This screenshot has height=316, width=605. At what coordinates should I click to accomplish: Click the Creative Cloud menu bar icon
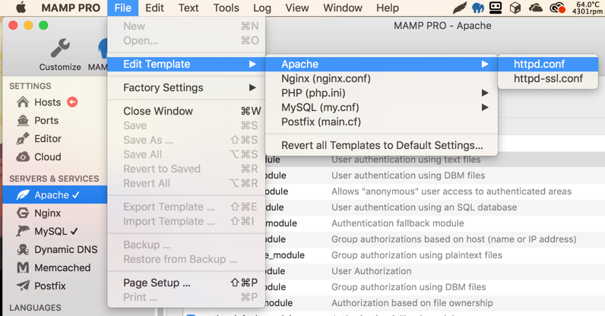point(557,8)
